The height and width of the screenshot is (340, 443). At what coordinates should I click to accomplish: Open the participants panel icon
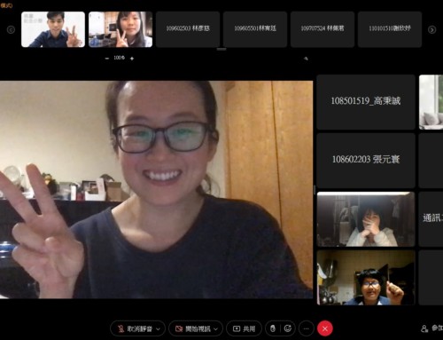(424, 328)
